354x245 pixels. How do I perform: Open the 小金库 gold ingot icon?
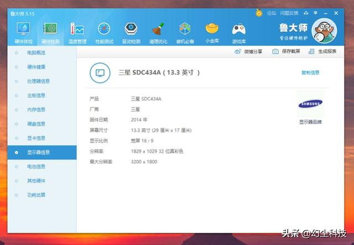coord(212,28)
